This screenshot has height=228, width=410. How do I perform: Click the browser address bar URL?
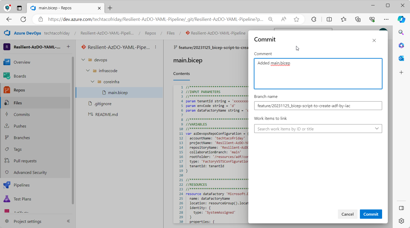(x=156, y=19)
